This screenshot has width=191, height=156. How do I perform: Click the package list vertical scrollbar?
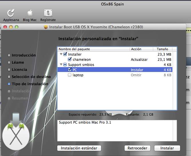coord(174,81)
